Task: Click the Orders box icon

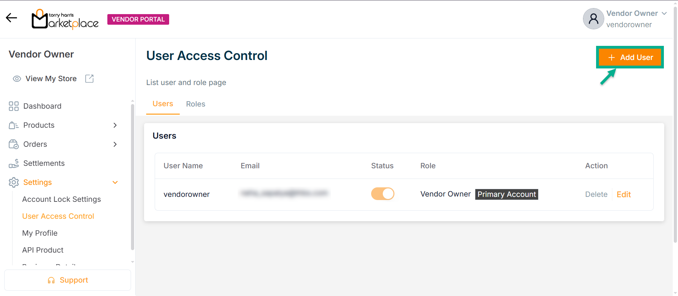Action: (14, 144)
